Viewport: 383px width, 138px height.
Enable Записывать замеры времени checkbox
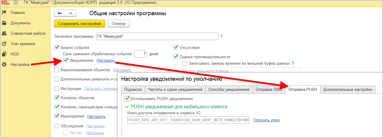pos(185,63)
